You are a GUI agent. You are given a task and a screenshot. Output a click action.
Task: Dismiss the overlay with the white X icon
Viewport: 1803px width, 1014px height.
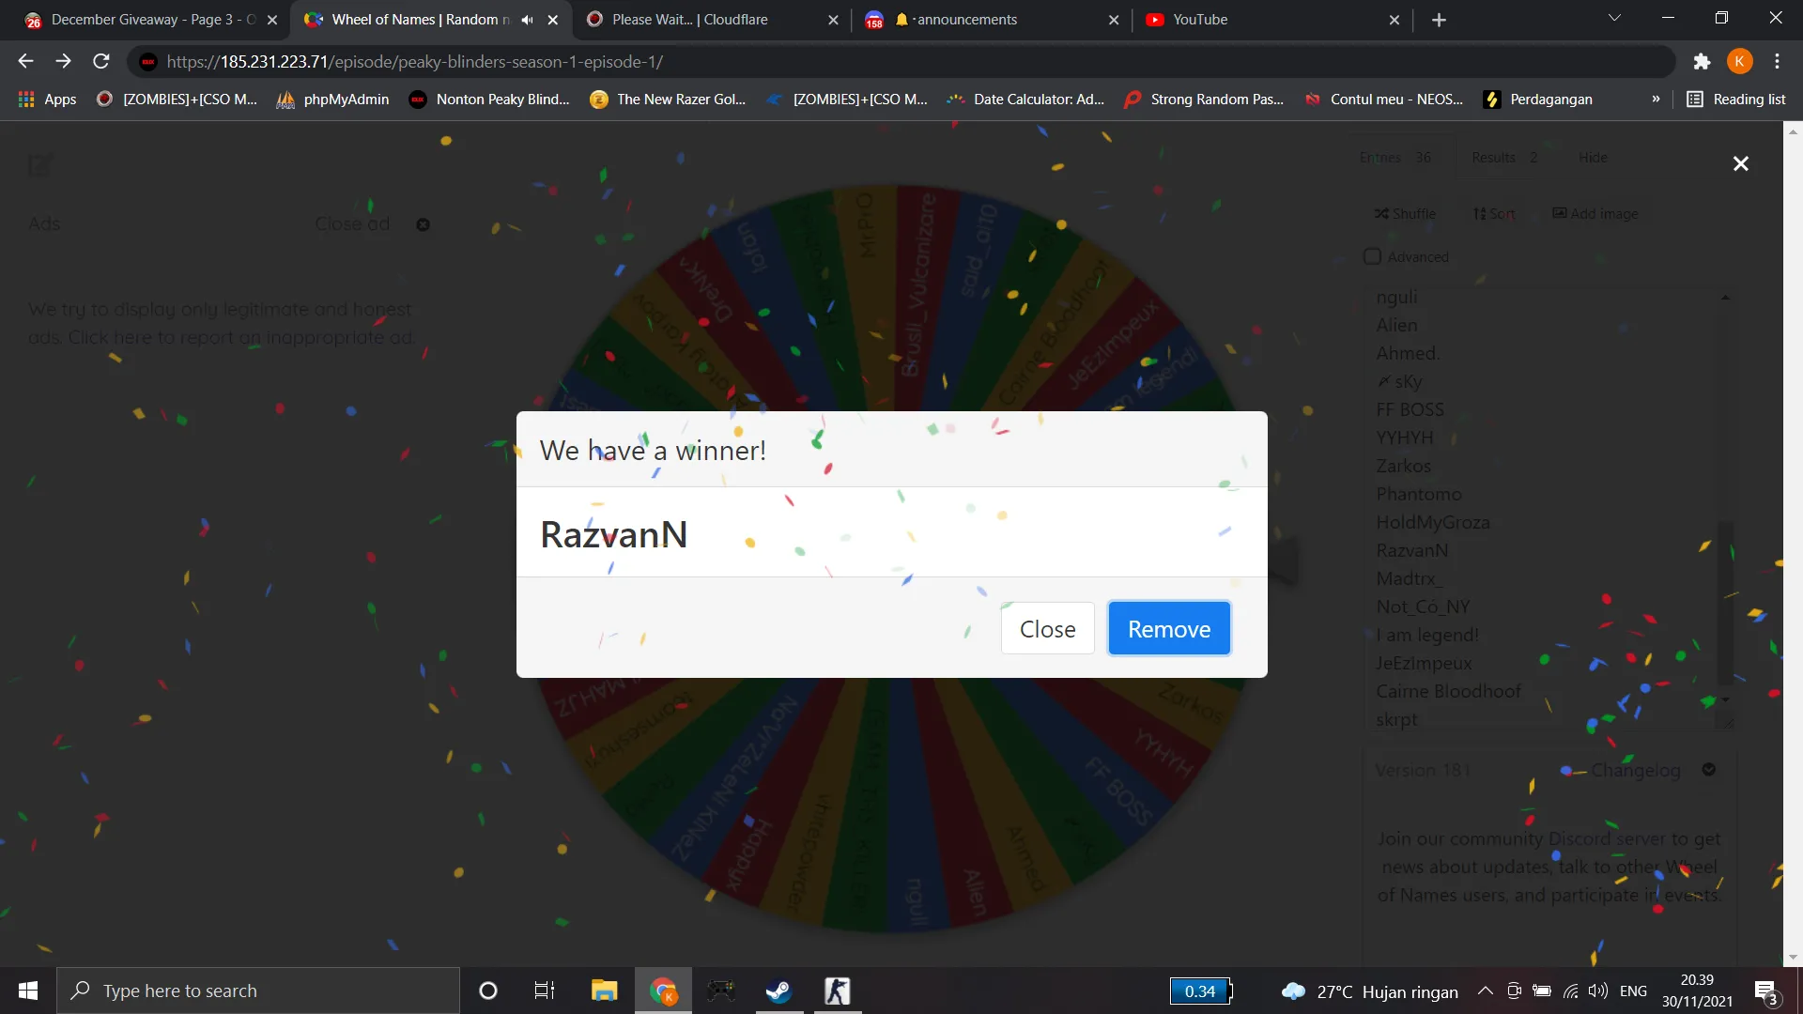point(1740,163)
